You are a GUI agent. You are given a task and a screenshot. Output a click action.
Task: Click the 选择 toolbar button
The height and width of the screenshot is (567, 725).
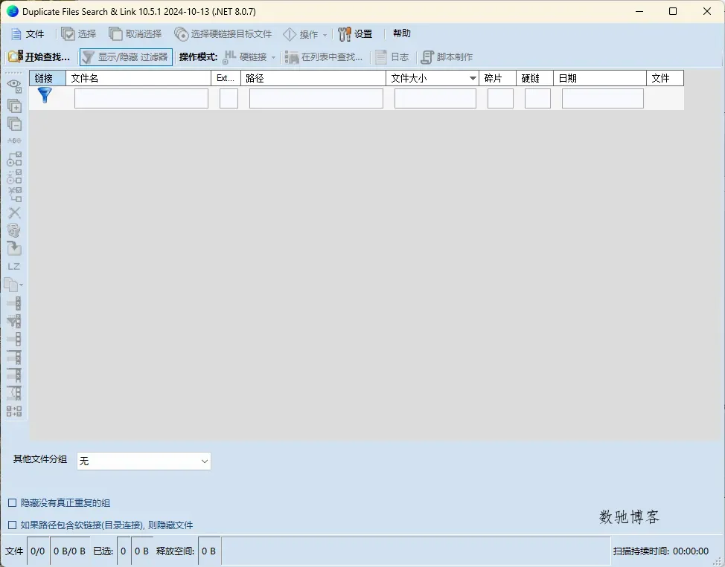pyautogui.click(x=79, y=33)
